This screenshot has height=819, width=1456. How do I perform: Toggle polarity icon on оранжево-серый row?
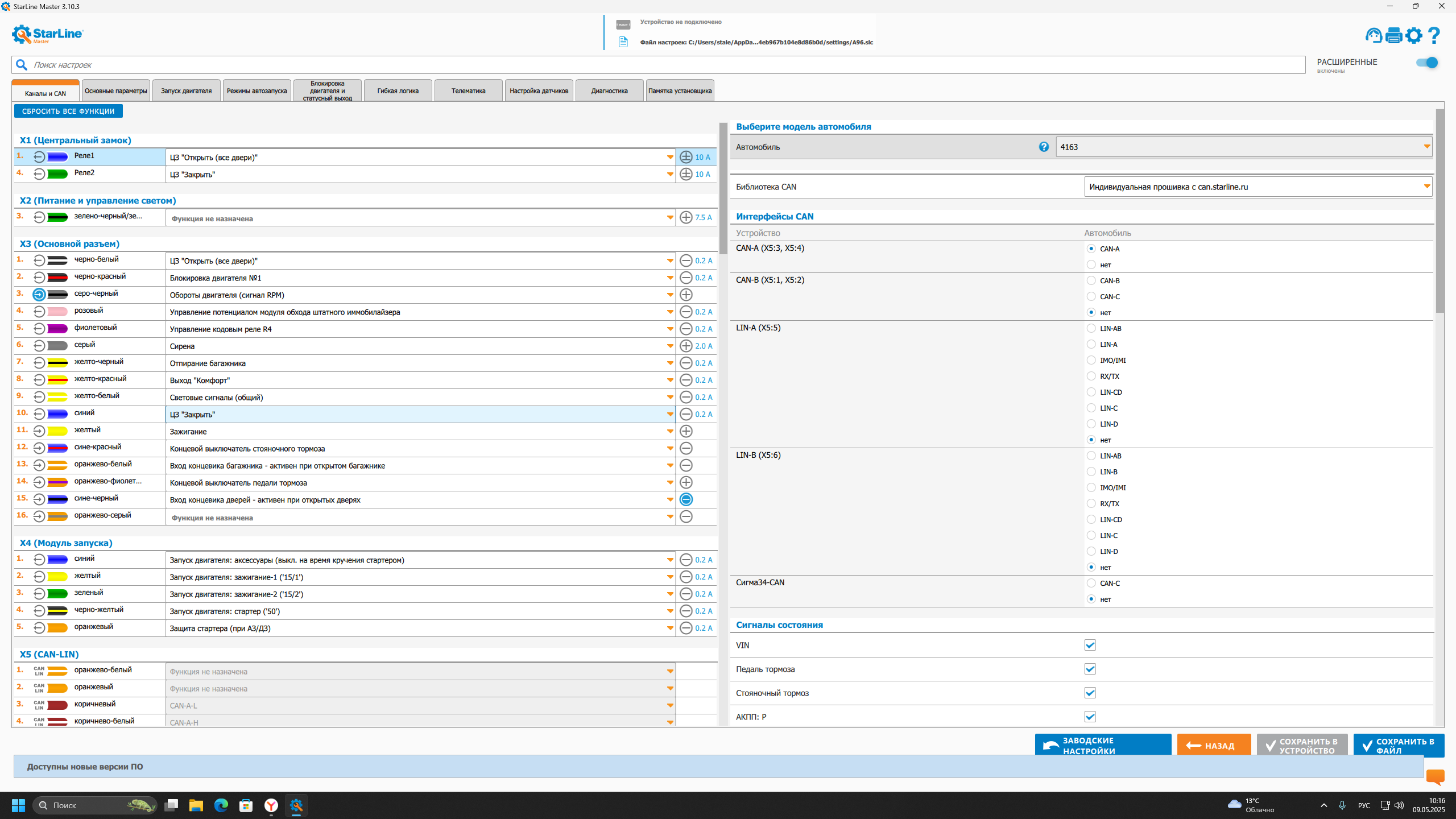686,516
